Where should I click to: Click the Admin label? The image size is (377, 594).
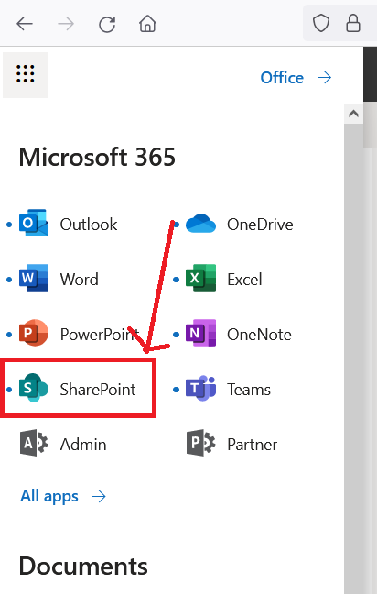click(x=83, y=444)
